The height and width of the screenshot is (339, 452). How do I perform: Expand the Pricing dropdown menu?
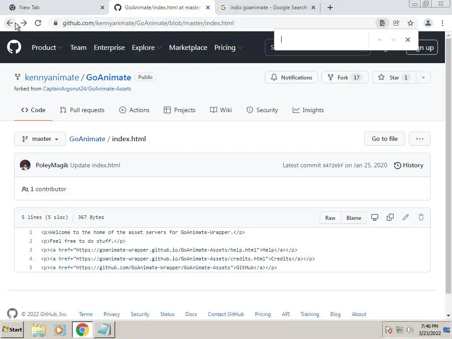coord(228,48)
